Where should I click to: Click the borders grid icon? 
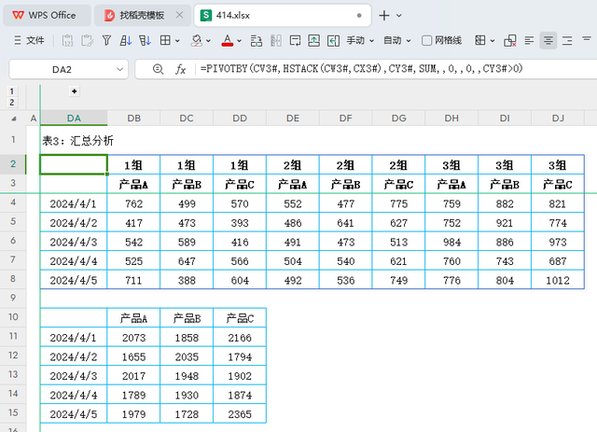pos(165,40)
